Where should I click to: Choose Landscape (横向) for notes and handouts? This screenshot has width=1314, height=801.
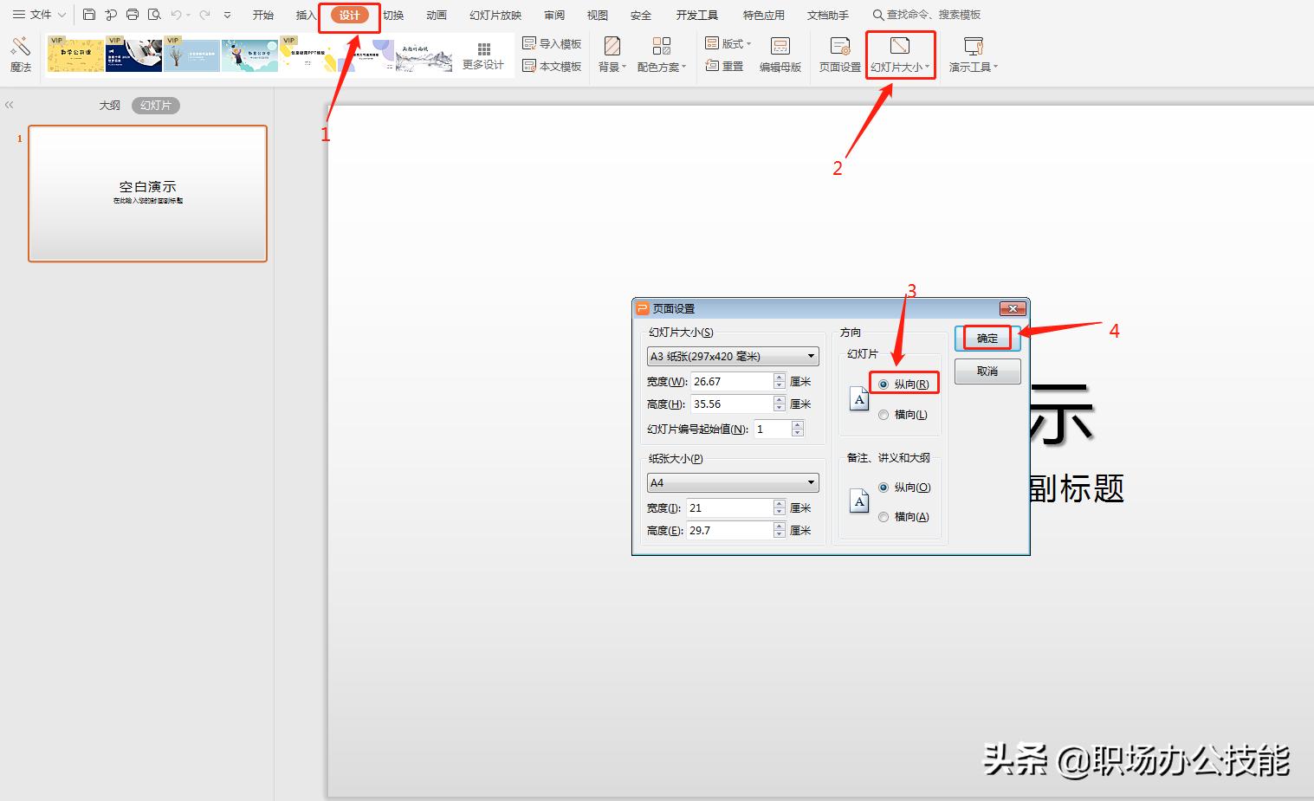(884, 517)
